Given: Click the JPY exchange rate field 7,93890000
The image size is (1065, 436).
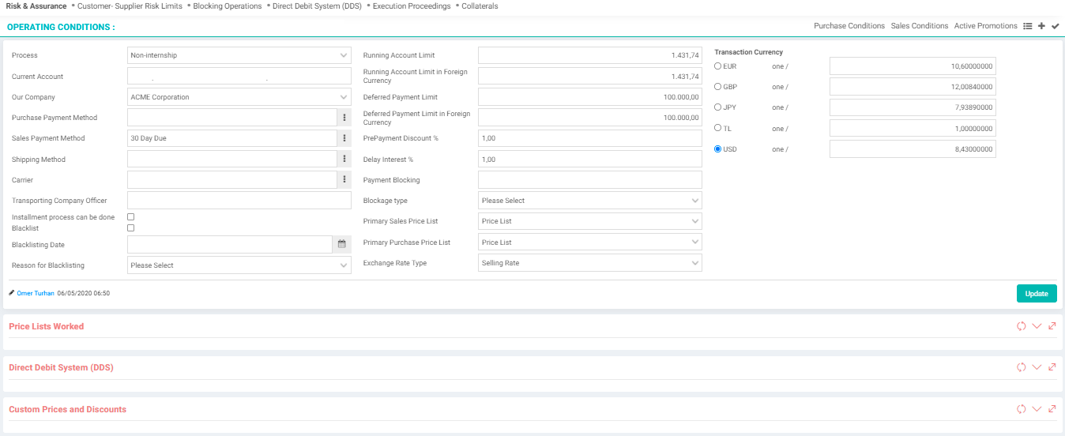Looking at the screenshot, I should (913, 107).
